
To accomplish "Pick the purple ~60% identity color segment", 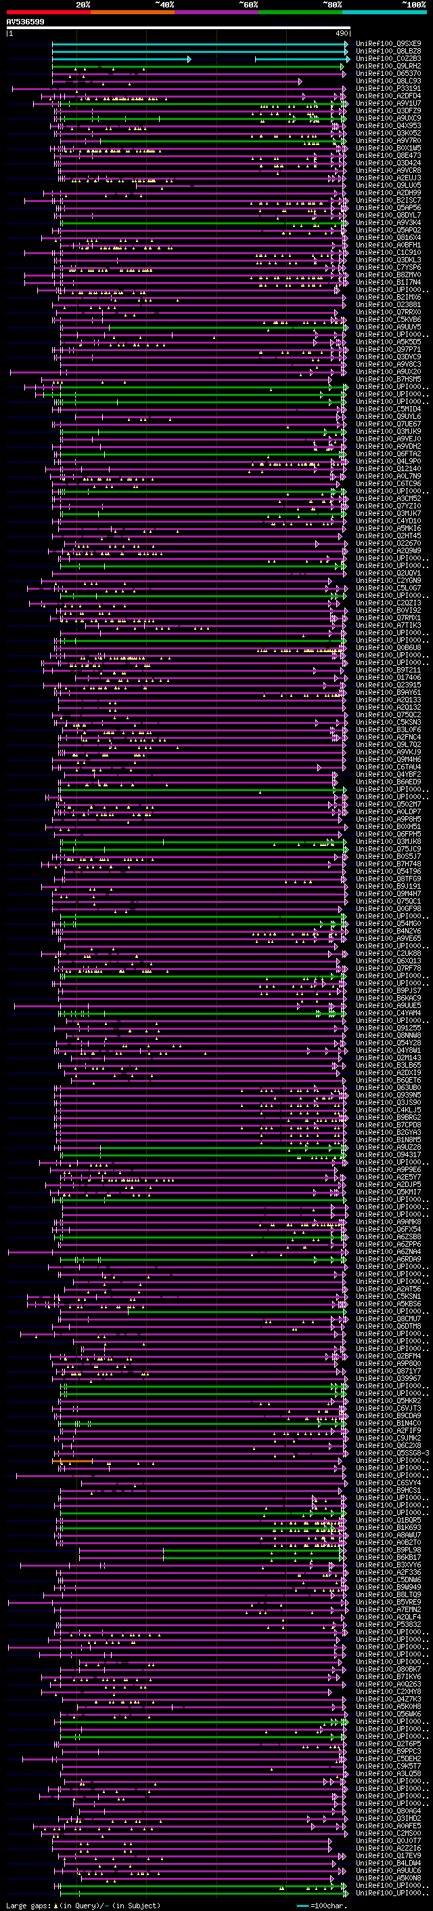I will 217,12.
